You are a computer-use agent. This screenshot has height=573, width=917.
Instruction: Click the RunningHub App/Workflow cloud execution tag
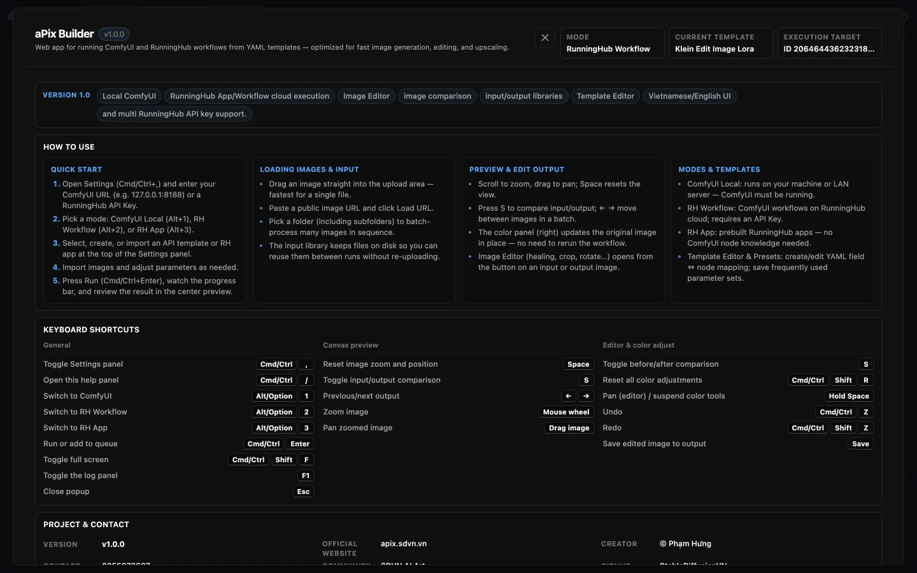250,96
